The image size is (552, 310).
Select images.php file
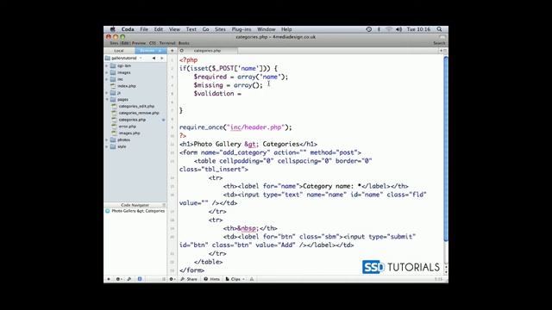coord(129,133)
